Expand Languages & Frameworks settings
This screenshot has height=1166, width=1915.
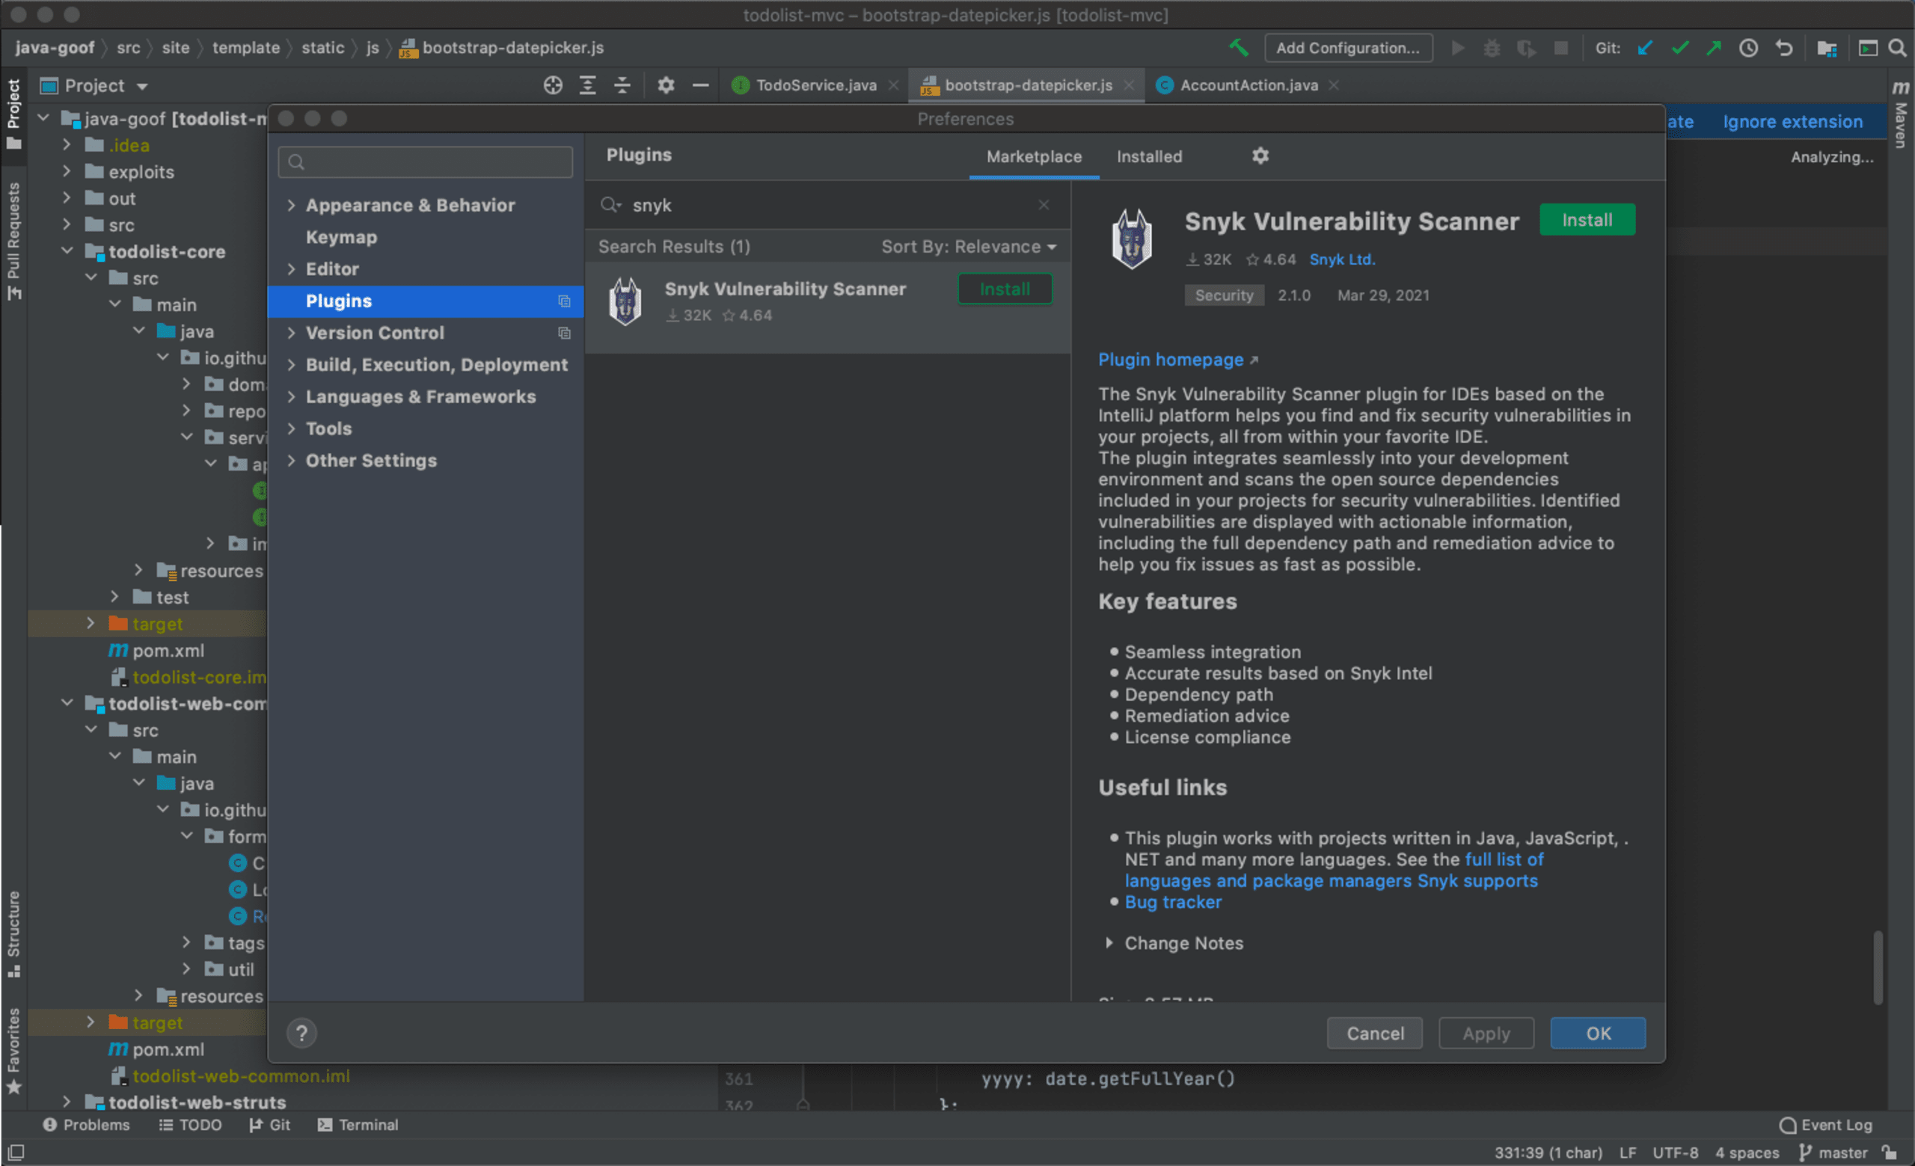click(x=292, y=396)
